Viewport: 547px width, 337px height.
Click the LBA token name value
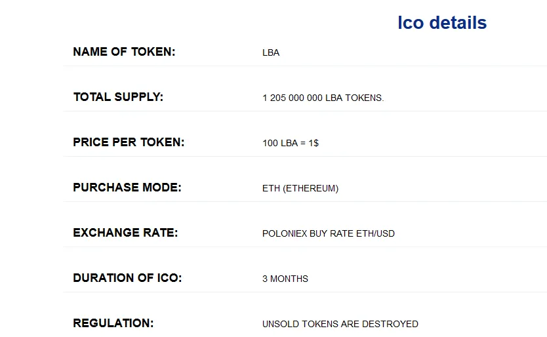[x=271, y=52]
